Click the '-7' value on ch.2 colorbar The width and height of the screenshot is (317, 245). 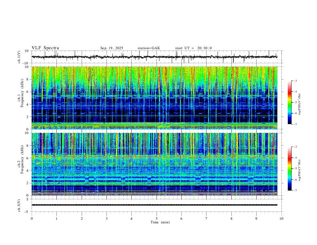(295, 191)
